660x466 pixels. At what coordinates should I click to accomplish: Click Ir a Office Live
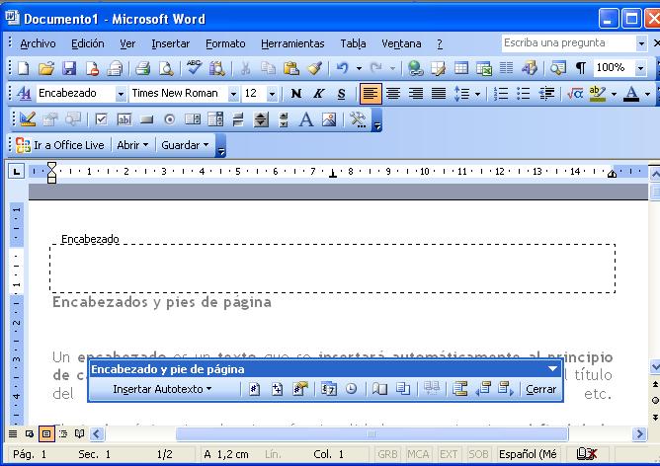pyautogui.click(x=59, y=145)
